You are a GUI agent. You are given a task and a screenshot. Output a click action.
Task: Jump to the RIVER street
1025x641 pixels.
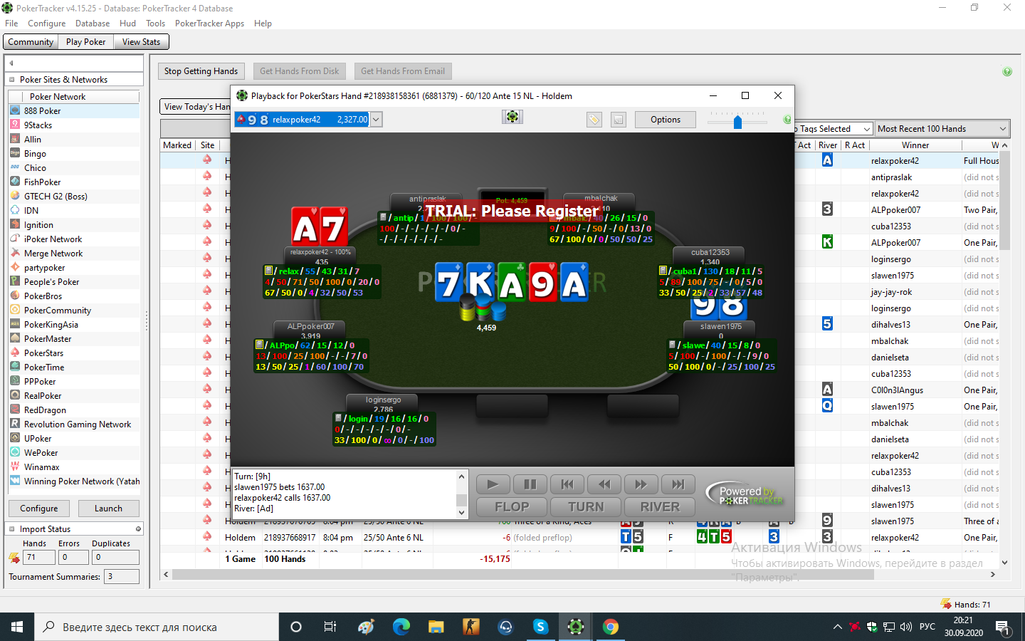(x=660, y=507)
